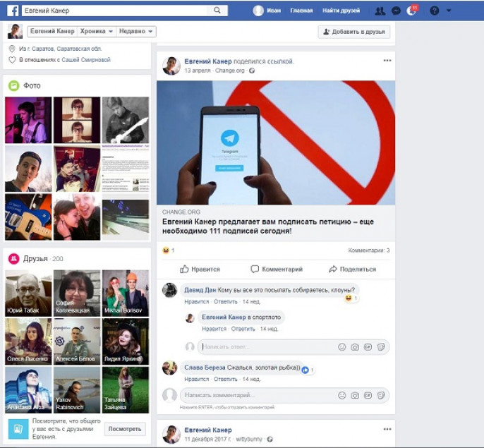Click the search magnifier icon
This screenshot has width=484, height=448.
point(217,10)
